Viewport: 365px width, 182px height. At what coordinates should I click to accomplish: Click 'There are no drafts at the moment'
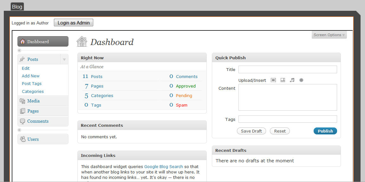(x=255, y=160)
